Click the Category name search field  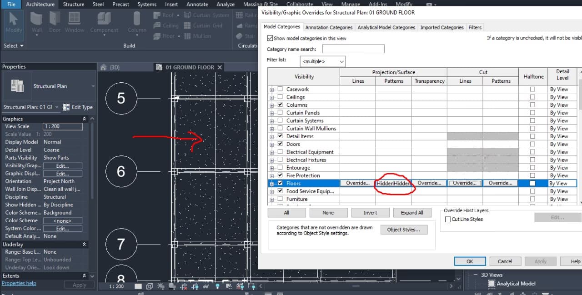[x=353, y=49]
